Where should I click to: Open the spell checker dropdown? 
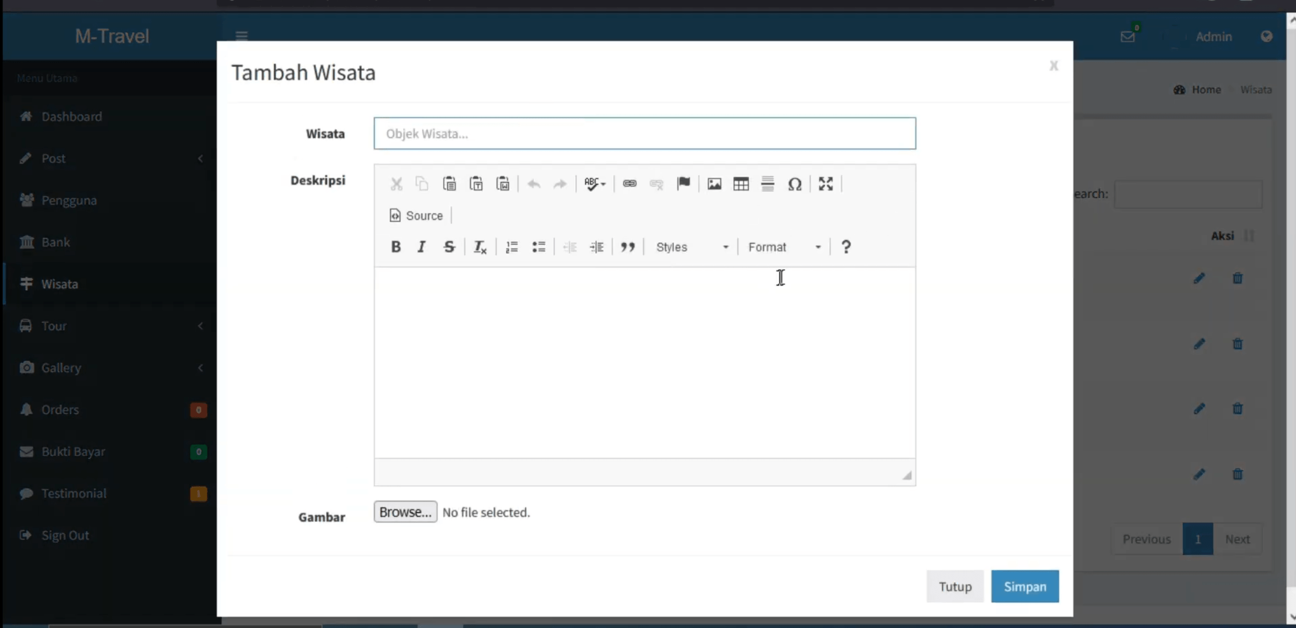(595, 183)
